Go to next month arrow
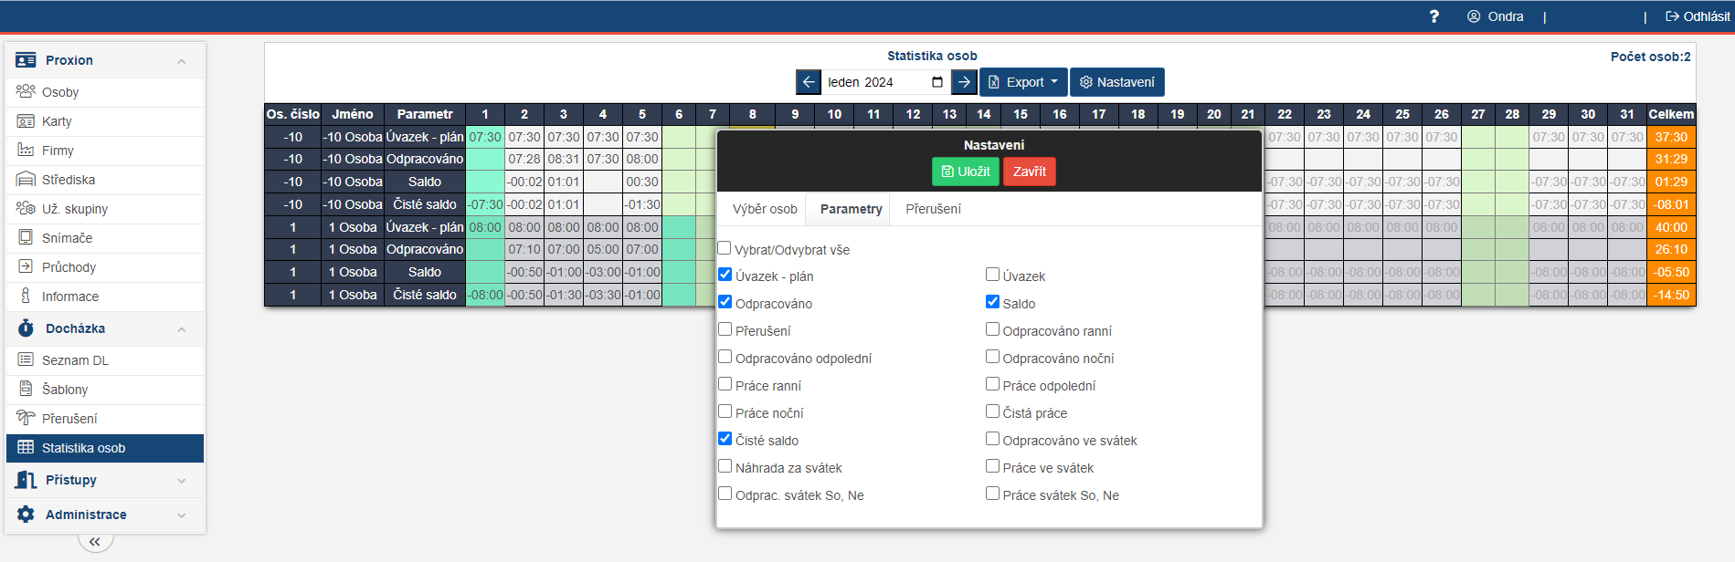The height and width of the screenshot is (562, 1735). 964,82
